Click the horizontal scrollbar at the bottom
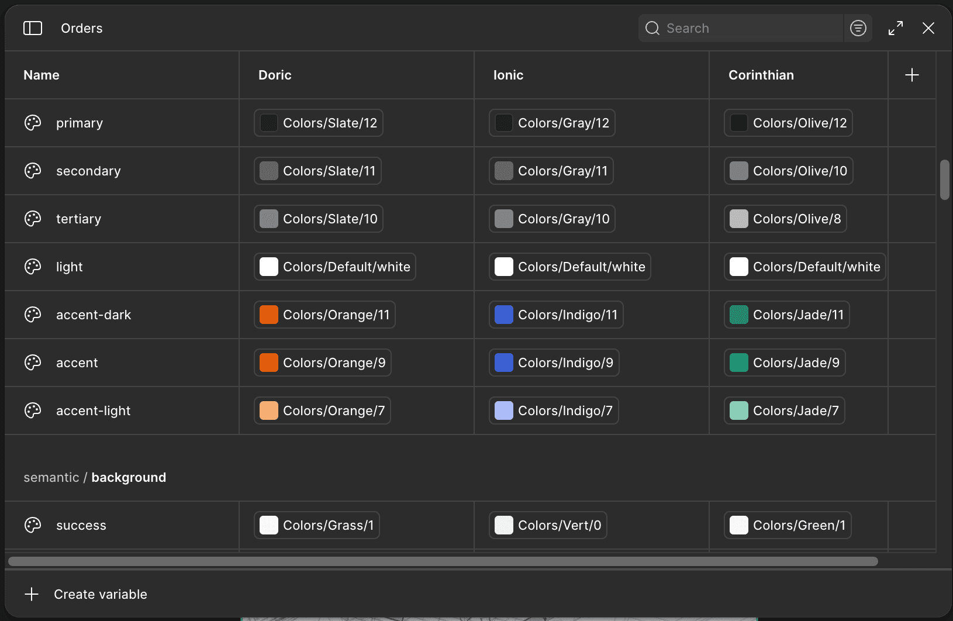The height and width of the screenshot is (621, 953). pos(443,561)
